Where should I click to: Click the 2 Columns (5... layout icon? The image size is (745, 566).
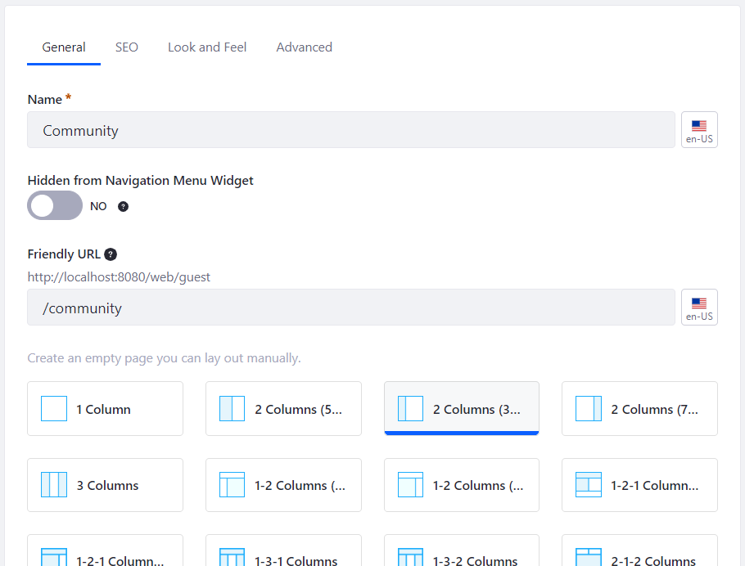(x=233, y=409)
